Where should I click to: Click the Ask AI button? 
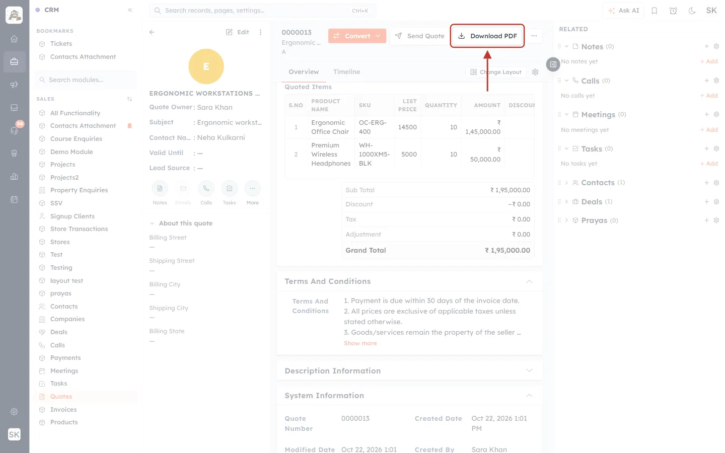pyautogui.click(x=623, y=11)
